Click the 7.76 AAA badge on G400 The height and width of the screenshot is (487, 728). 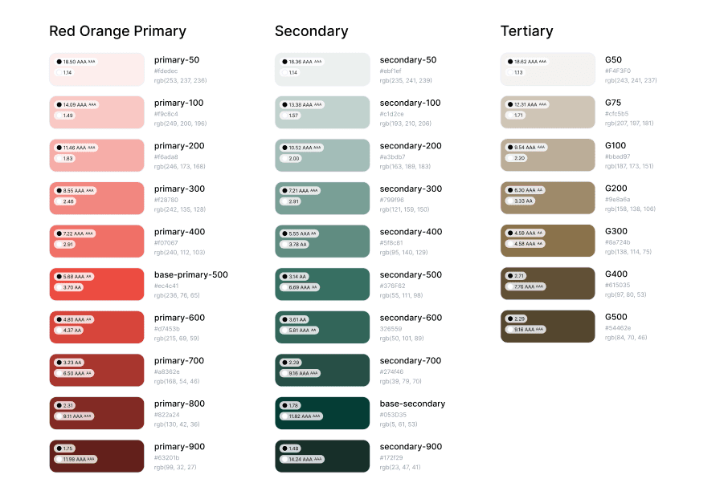[526, 286]
